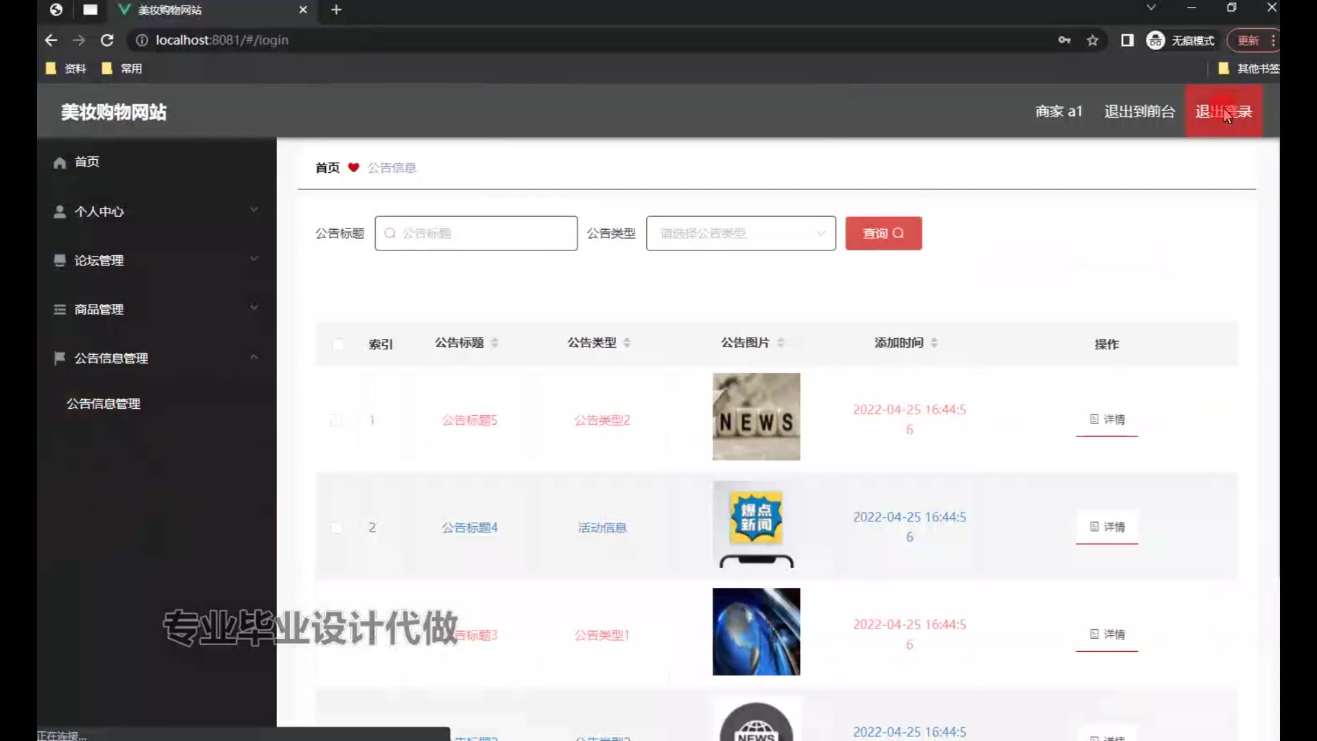The width and height of the screenshot is (1317, 741).
Task: Click the 公告标题4 cell text
Action: tap(469, 528)
